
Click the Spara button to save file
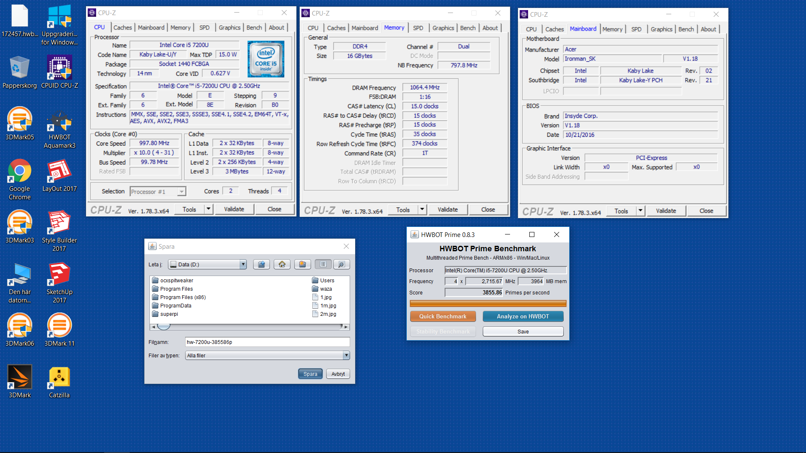(310, 374)
